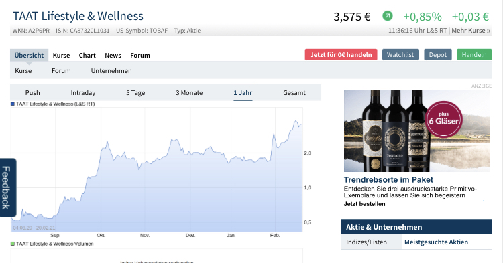This screenshot has width=503, height=263.
Task: Click the green Volumen legend square
Action: [13, 244]
